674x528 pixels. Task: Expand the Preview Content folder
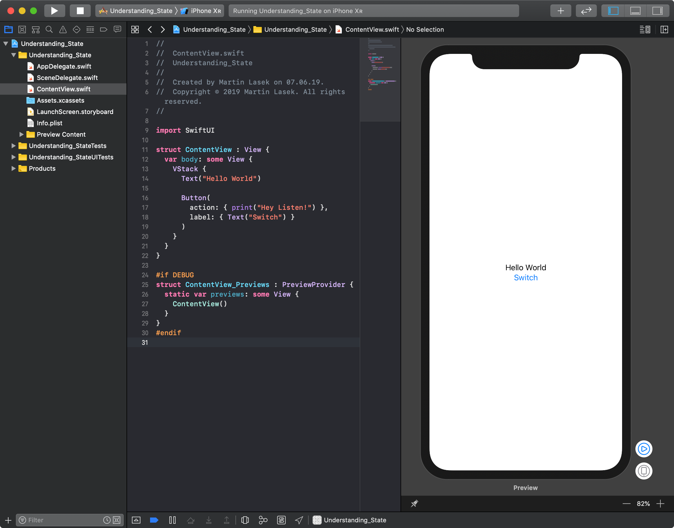click(x=21, y=134)
